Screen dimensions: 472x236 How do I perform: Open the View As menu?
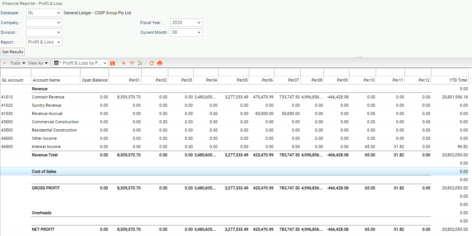point(38,63)
